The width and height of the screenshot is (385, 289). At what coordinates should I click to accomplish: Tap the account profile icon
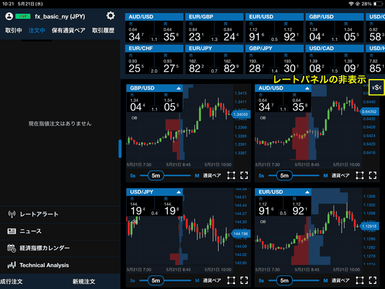(9, 16)
